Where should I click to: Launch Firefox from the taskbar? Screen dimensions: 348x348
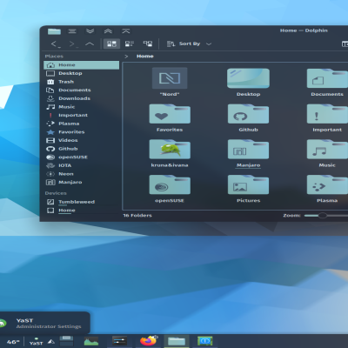(148, 341)
